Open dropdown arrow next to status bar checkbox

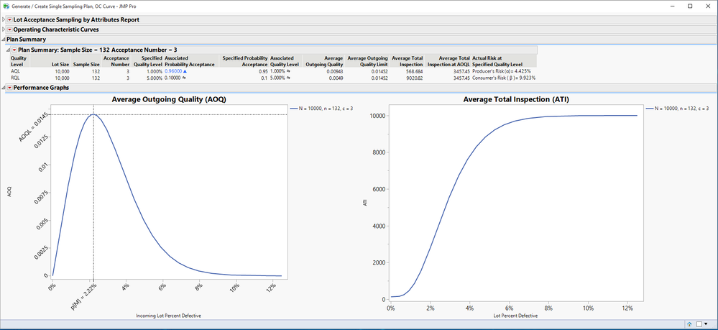click(x=706, y=324)
